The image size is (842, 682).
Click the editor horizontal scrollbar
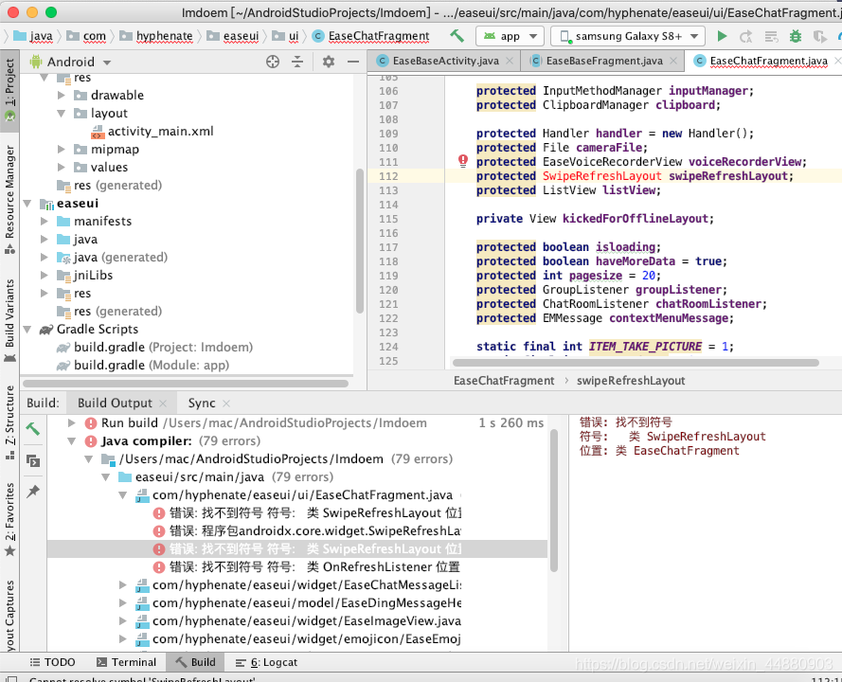pos(636,363)
